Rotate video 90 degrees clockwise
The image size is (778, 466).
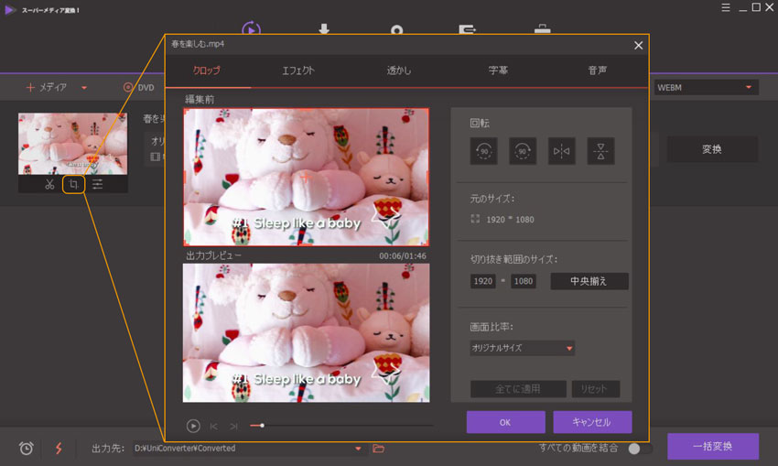523,151
